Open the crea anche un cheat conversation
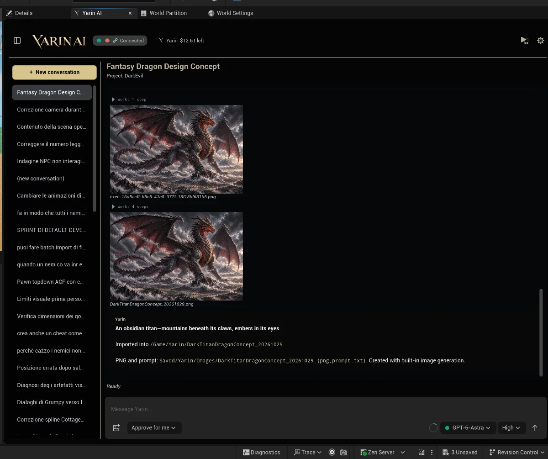548x459 pixels. pos(52,333)
